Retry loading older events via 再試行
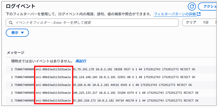 pyautogui.click(x=81, y=61)
